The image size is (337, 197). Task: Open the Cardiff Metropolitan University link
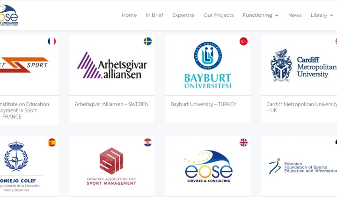click(301, 107)
